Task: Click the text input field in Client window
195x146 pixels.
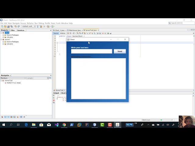Action: click(x=92, y=51)
